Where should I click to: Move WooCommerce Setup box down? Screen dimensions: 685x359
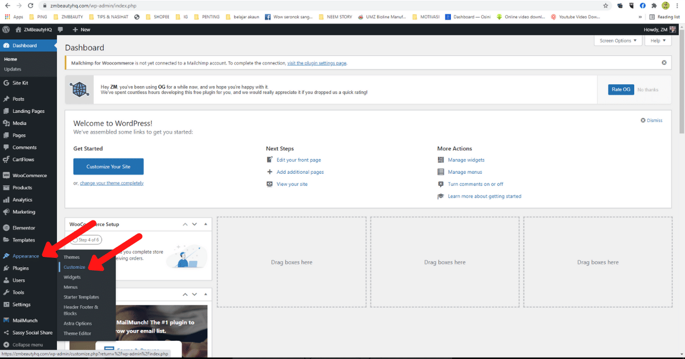(194, 224)
